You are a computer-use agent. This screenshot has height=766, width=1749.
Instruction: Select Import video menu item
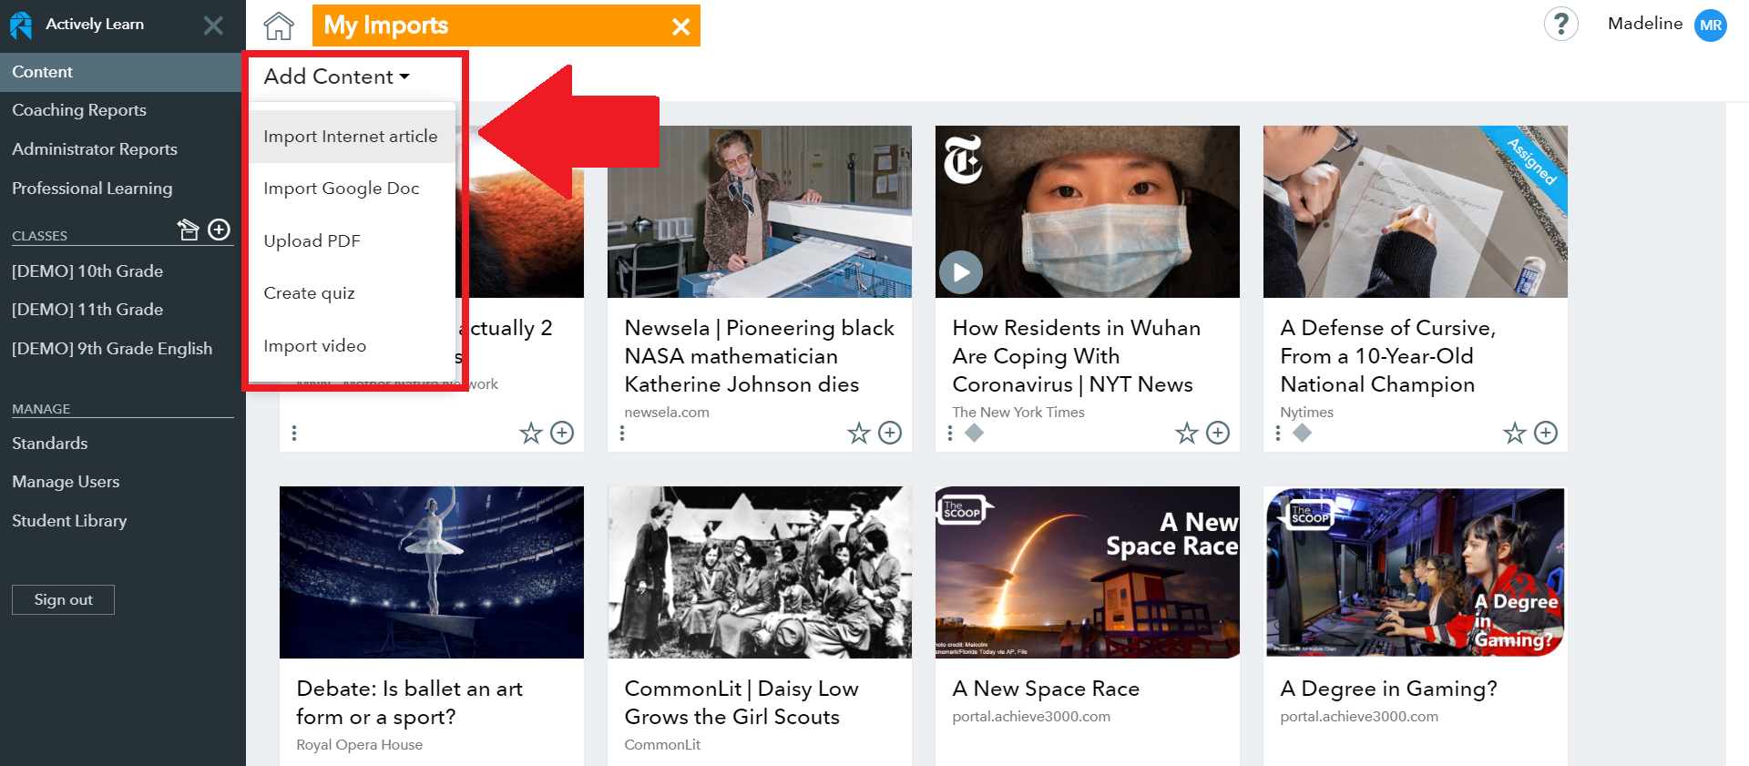tap(352, 346)
